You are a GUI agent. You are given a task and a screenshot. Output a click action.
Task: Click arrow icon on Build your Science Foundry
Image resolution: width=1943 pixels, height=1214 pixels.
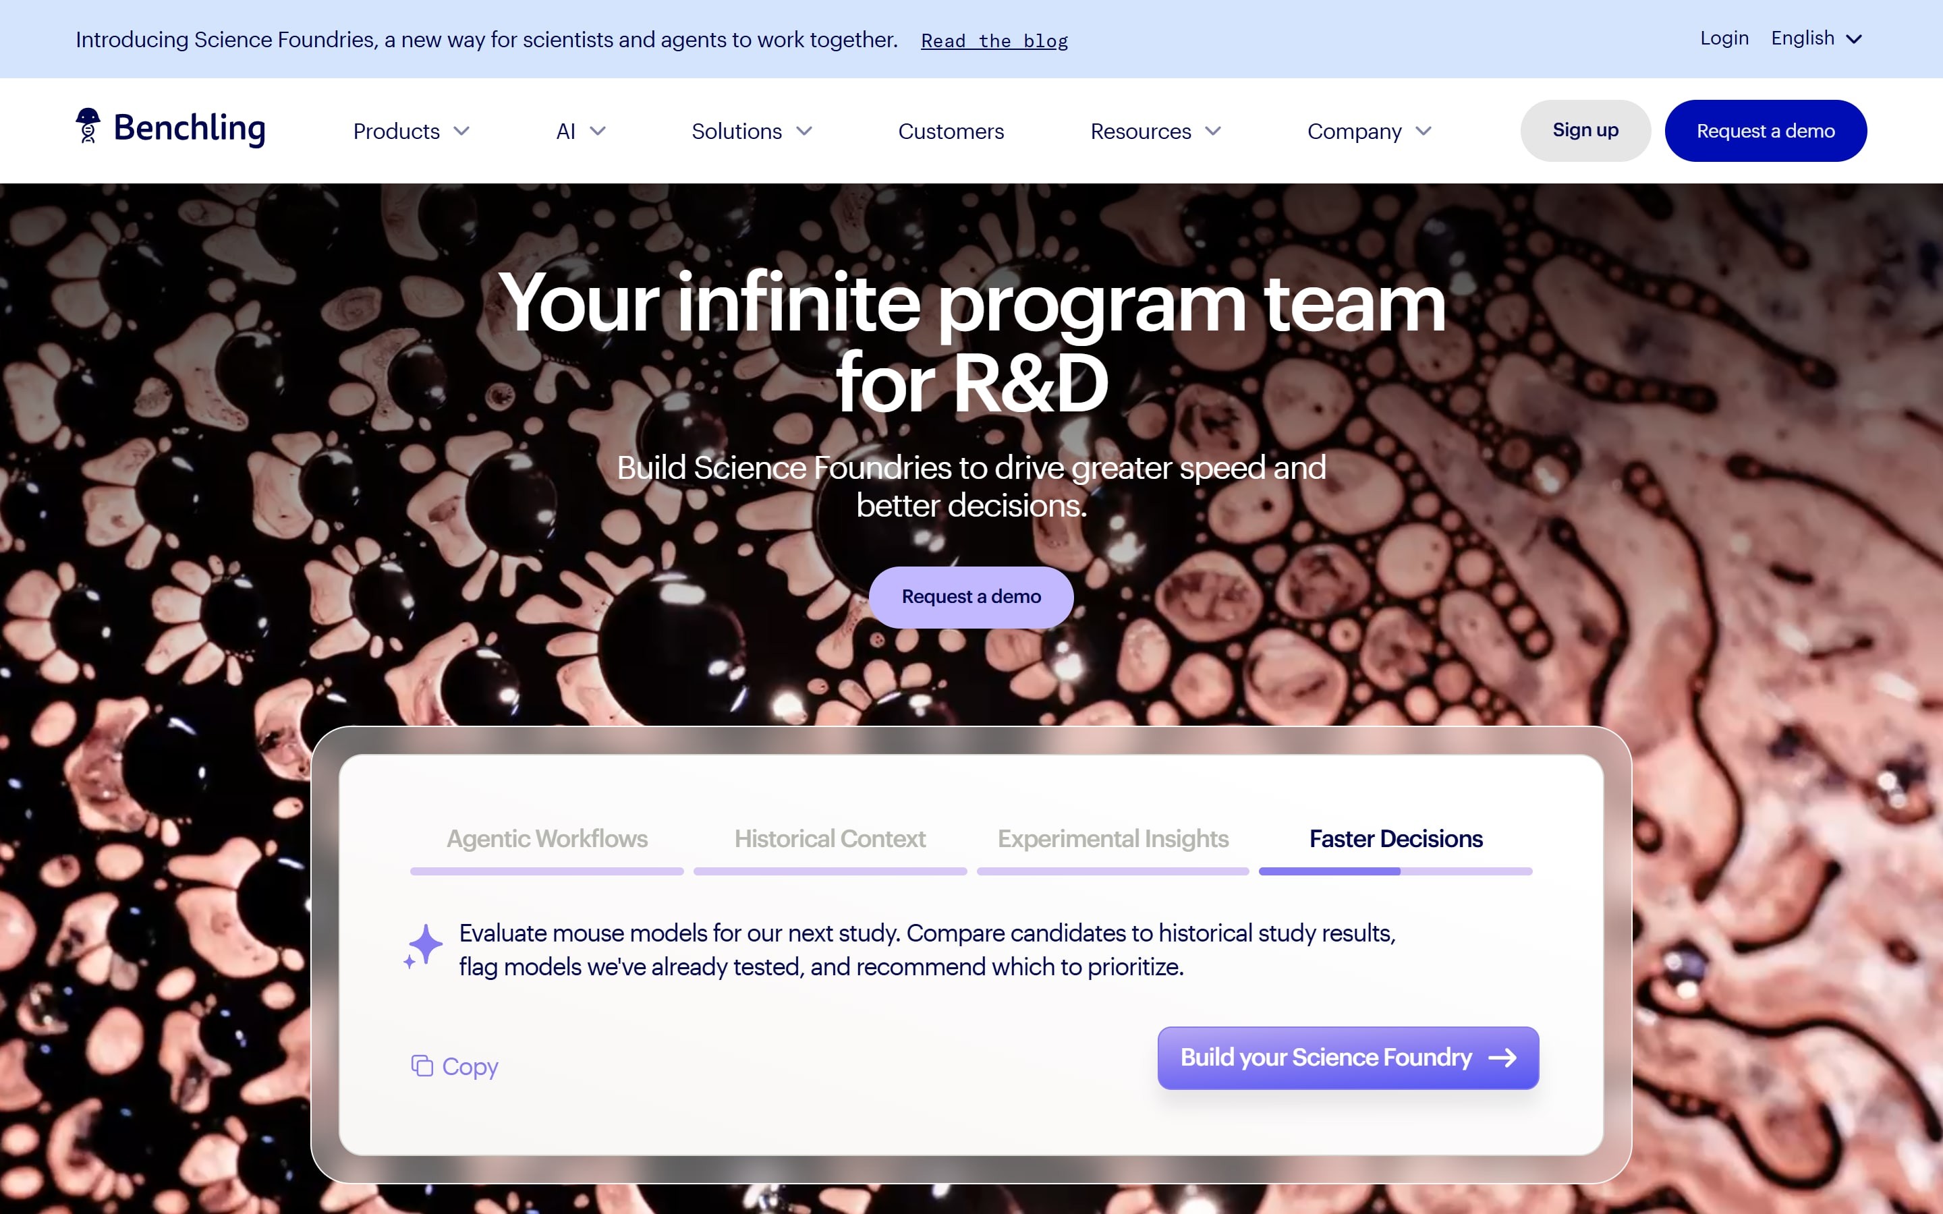pos(1502,1058)
